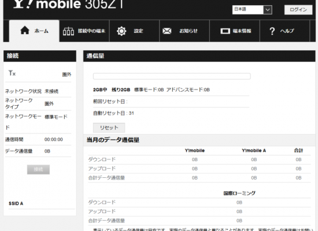Click the ネットワーク状況 value 未接続

pyautogui.click(x=51, y=91)
